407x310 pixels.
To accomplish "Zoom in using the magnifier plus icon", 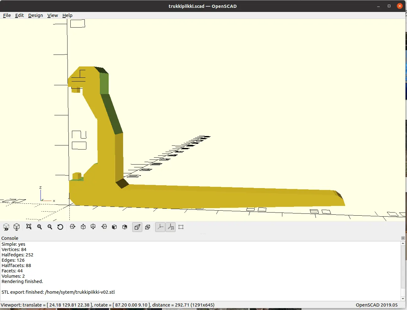I will (40, 227).
